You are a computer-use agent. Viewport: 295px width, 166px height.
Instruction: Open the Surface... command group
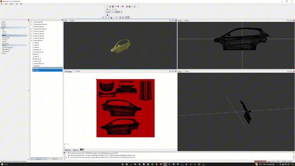pyautogui.click(x=4, y=53)
